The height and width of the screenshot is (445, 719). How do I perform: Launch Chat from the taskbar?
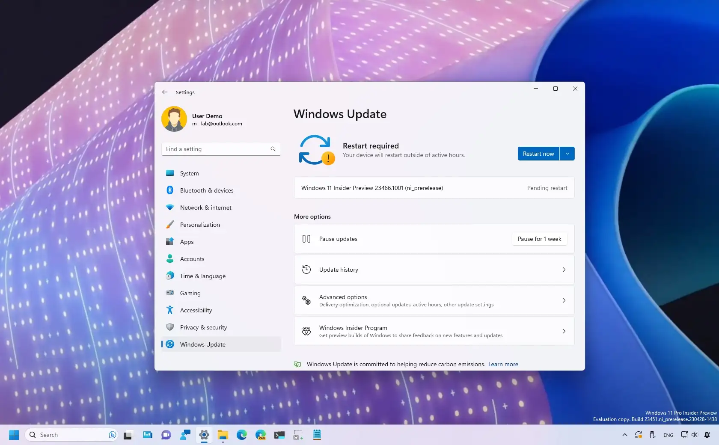click(x=166, y=435)
